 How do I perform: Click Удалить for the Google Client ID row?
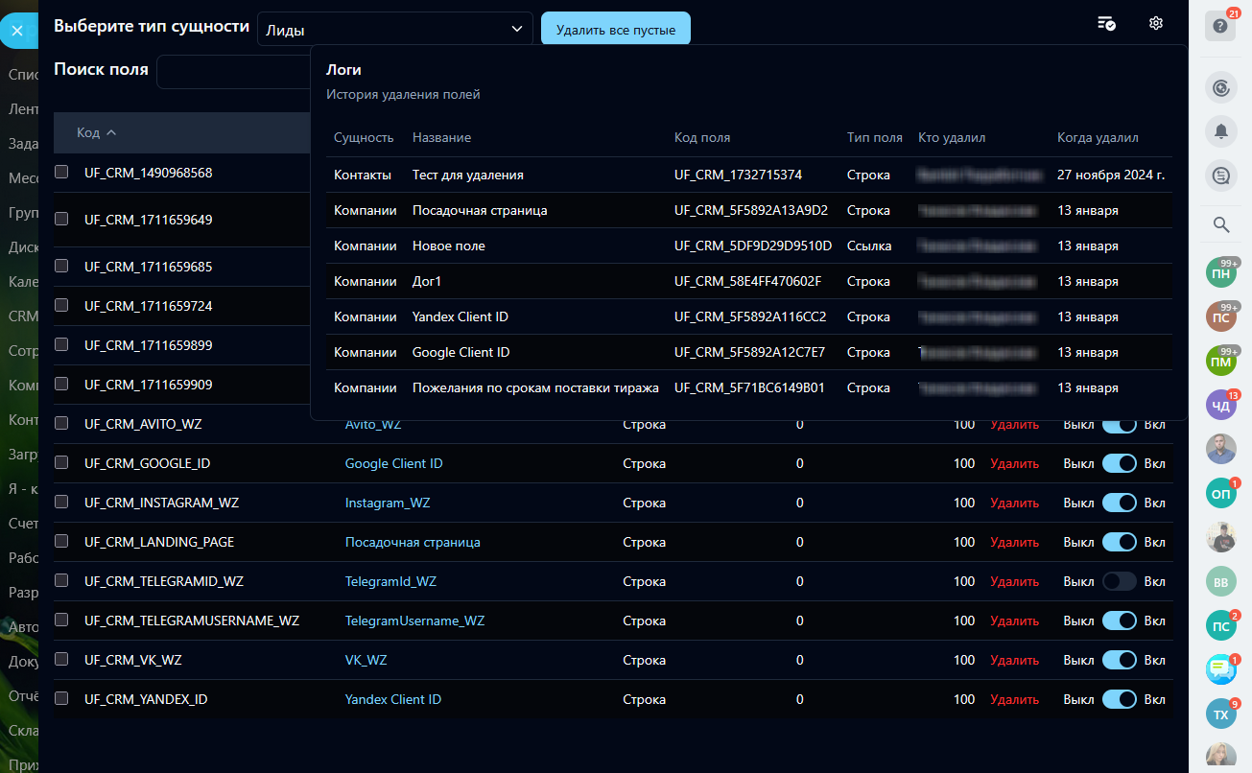pos(1014,463)
